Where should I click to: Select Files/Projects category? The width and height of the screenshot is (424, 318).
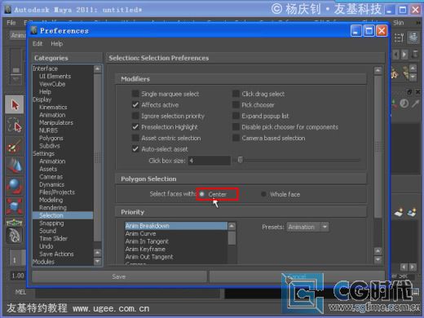click(x=57, y=192)
